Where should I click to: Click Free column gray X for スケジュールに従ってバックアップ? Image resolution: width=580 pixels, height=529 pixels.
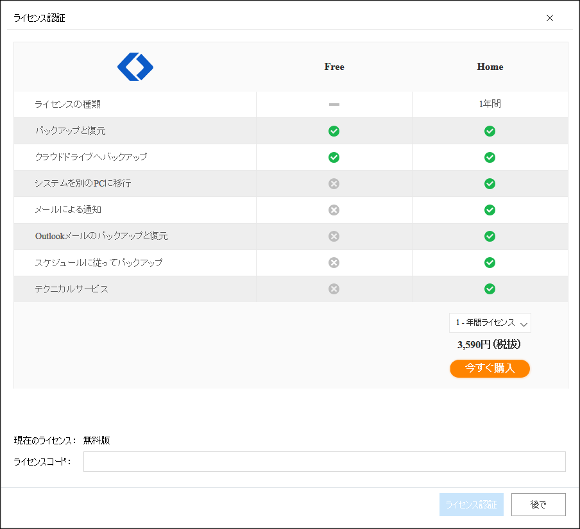[334, 262]
